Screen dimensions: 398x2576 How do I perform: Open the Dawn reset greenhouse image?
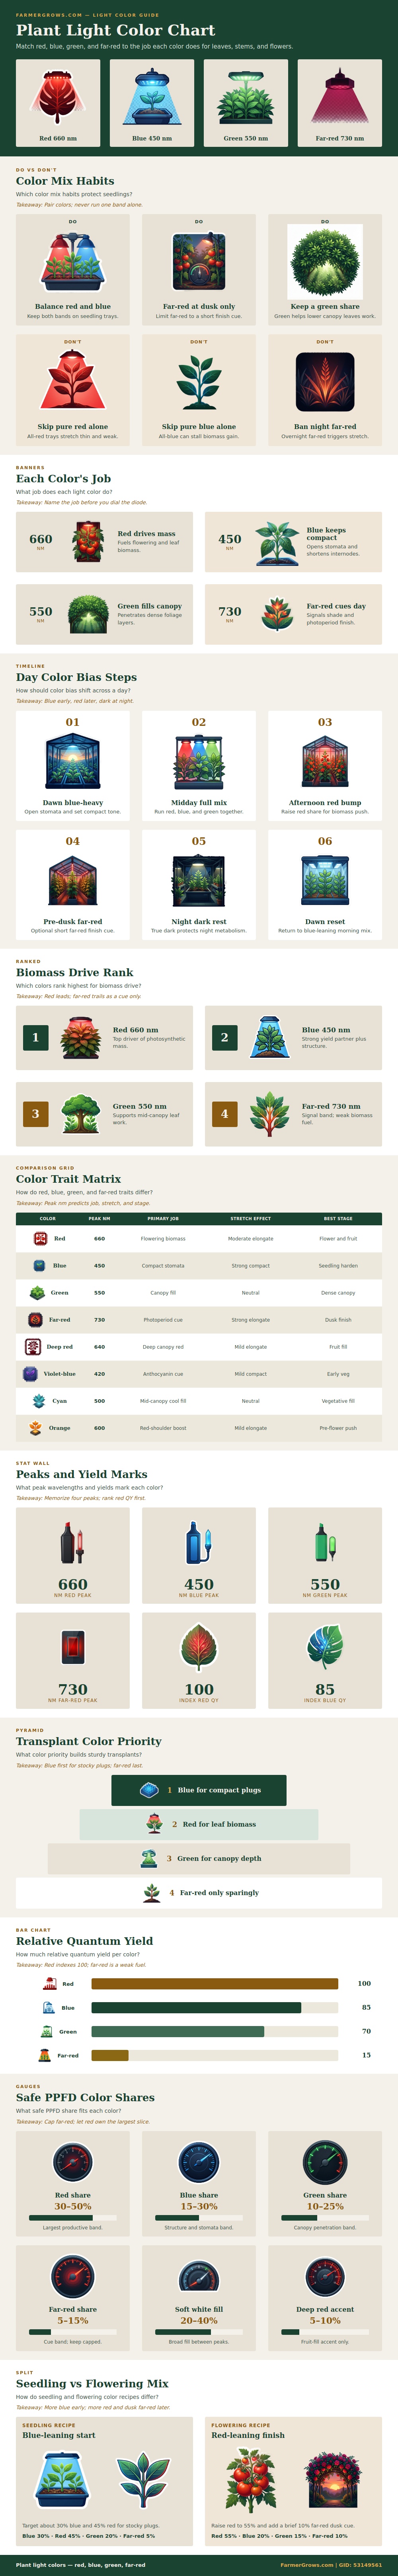coord(325,880)
